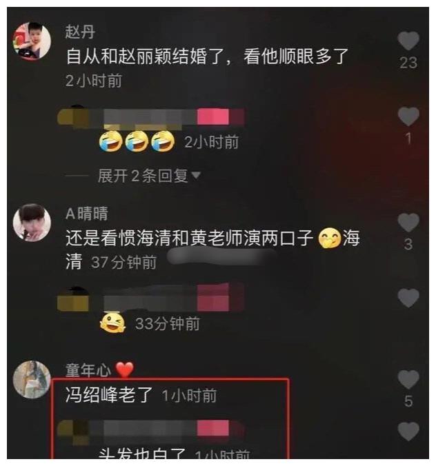This screenshot has width=436, height=466.
Task: Tap the winking tongue emoji reply
Action: coord(112,323)
